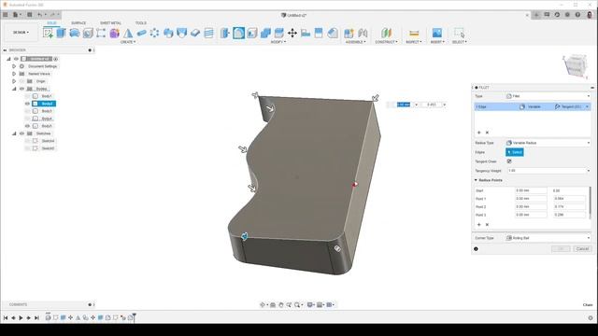
Task: Select the Circular Pattern tool icon
Action: point(154,34)
